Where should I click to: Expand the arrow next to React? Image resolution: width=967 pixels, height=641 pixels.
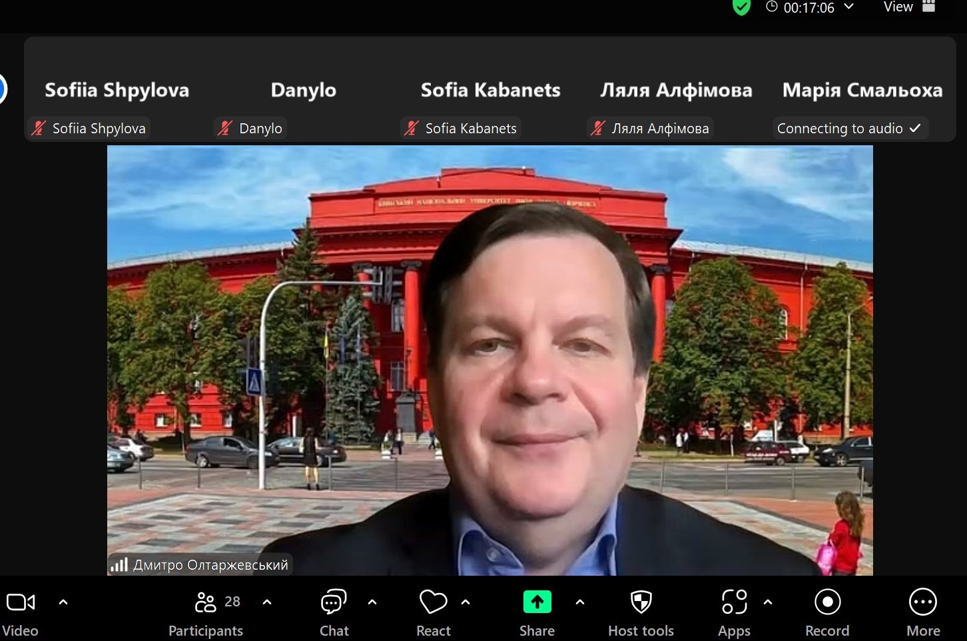[x=466, y=602]
